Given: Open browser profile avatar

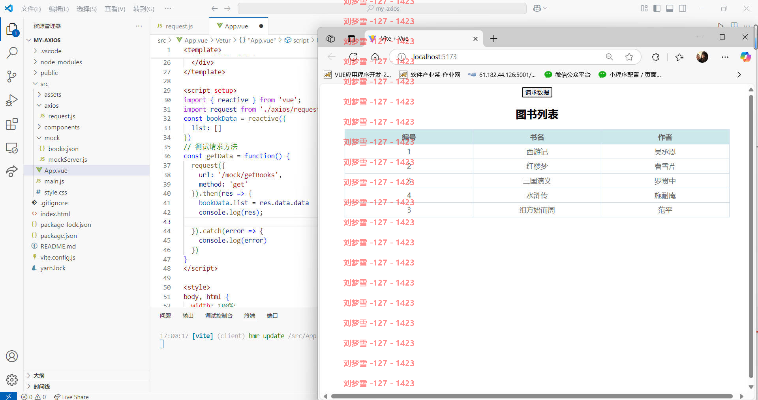Looking at the screenshot, I should pyautogui.click(x=702, y=57).
